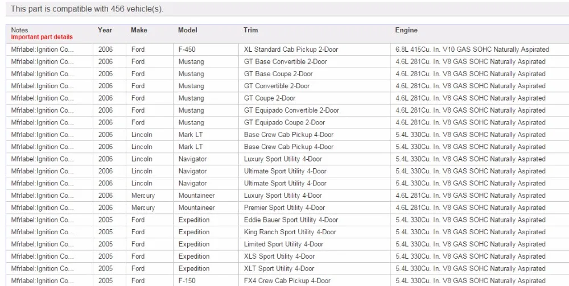569x286 pixels.
Task: Click the Trim column header
Action: [x=251, y=30]
